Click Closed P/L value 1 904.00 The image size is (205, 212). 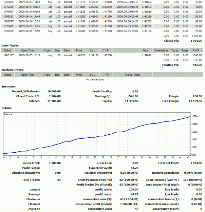coord(196,41)
